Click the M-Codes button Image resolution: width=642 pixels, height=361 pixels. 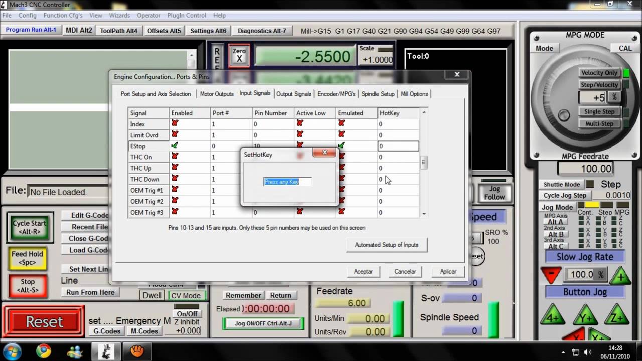tap(144, 331)
